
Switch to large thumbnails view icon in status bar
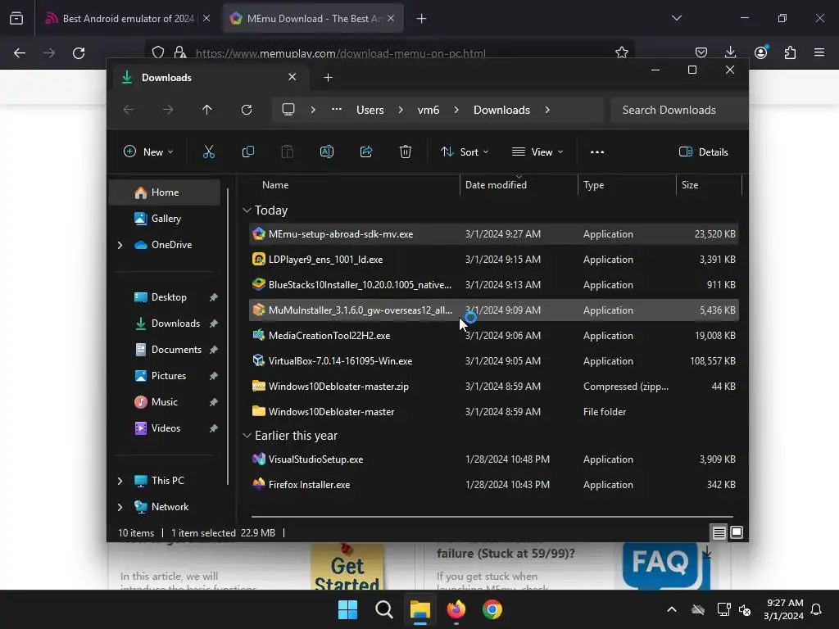737,532
